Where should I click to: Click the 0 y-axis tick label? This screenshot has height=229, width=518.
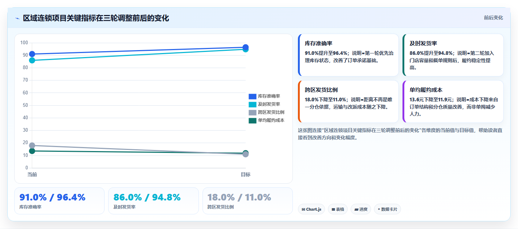27,168
